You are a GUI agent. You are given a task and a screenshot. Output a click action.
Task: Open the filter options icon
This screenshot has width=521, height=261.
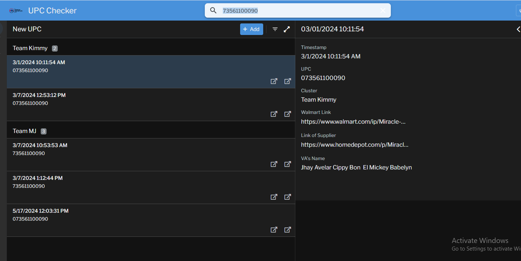pos(275,29)
